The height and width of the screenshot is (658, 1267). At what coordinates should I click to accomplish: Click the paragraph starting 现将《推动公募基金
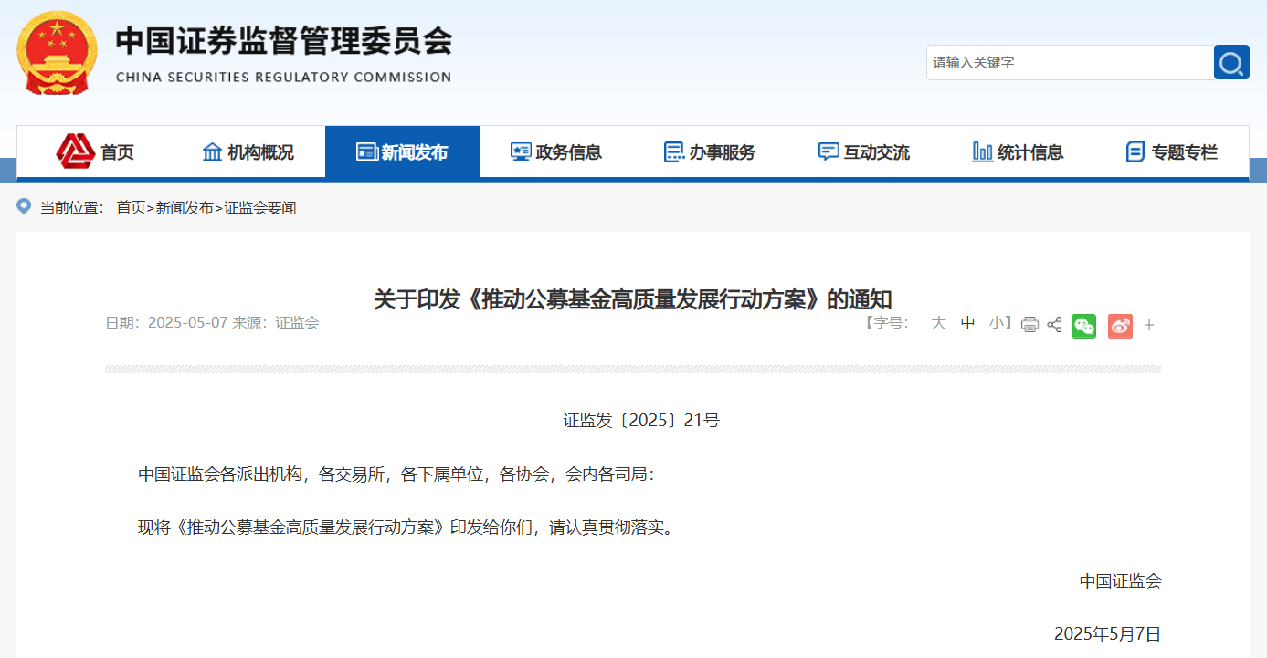[x=409, y=527]
